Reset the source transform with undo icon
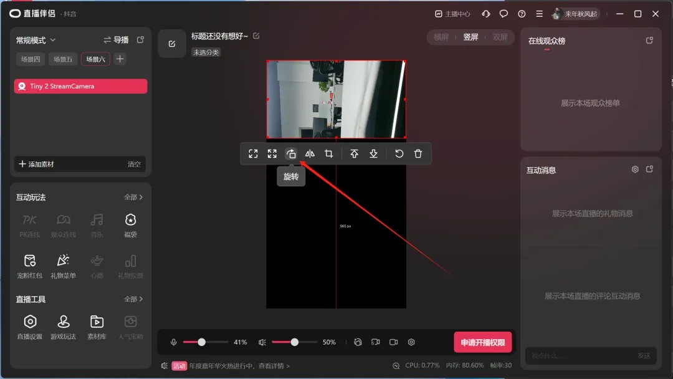 point(399,154)
